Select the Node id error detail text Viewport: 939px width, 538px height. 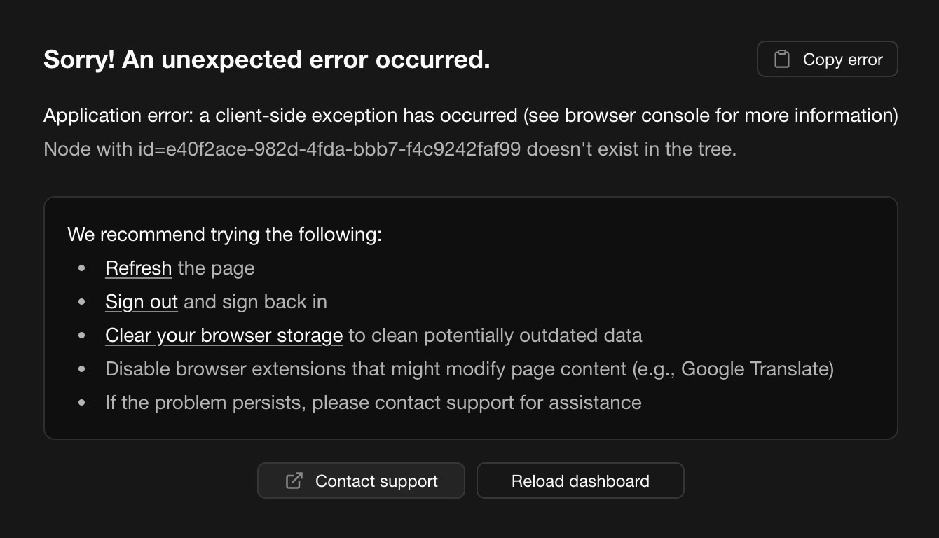pyautogui.click(x=390, y=149)
